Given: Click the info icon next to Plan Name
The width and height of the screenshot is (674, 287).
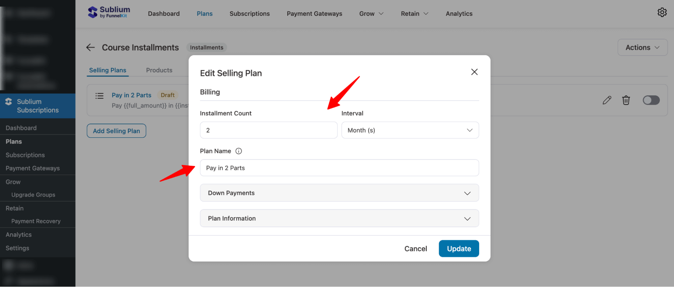Looking at the screenshot, I should 239,151.
